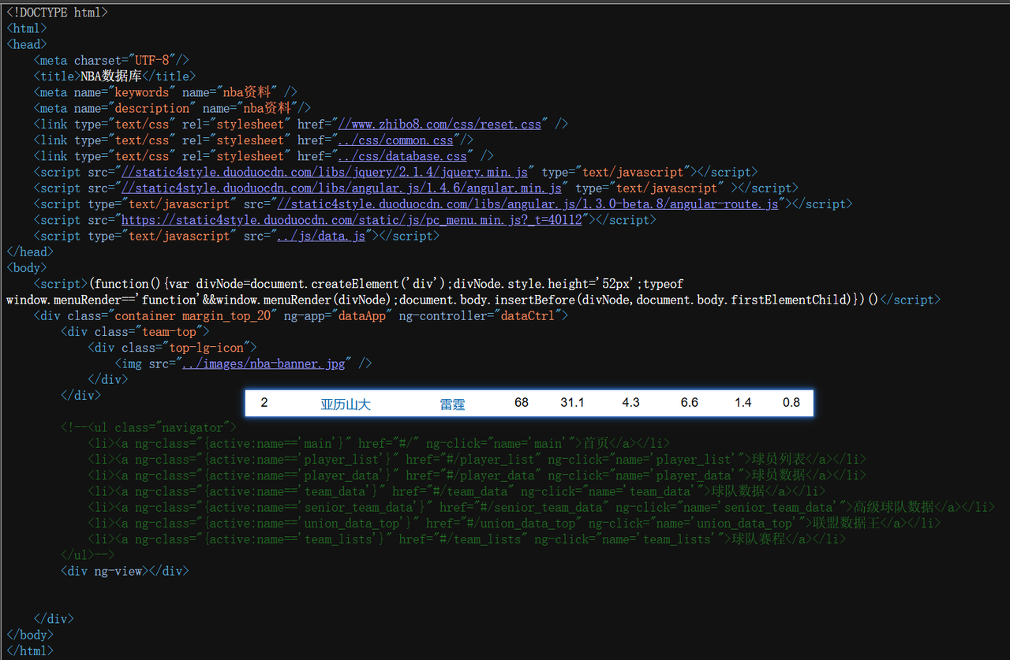Select the value 68 in the stats row
The height and width of the screenshot is (660, 1010).
pos(522,403)
